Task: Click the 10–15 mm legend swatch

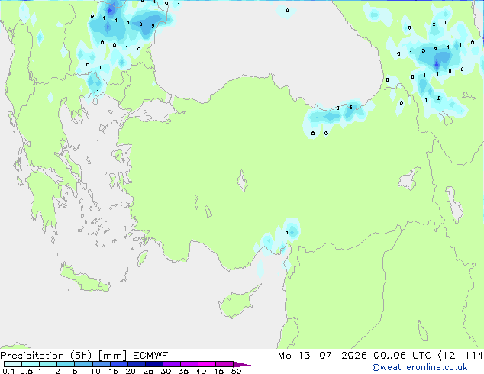Action: point(101,364)
